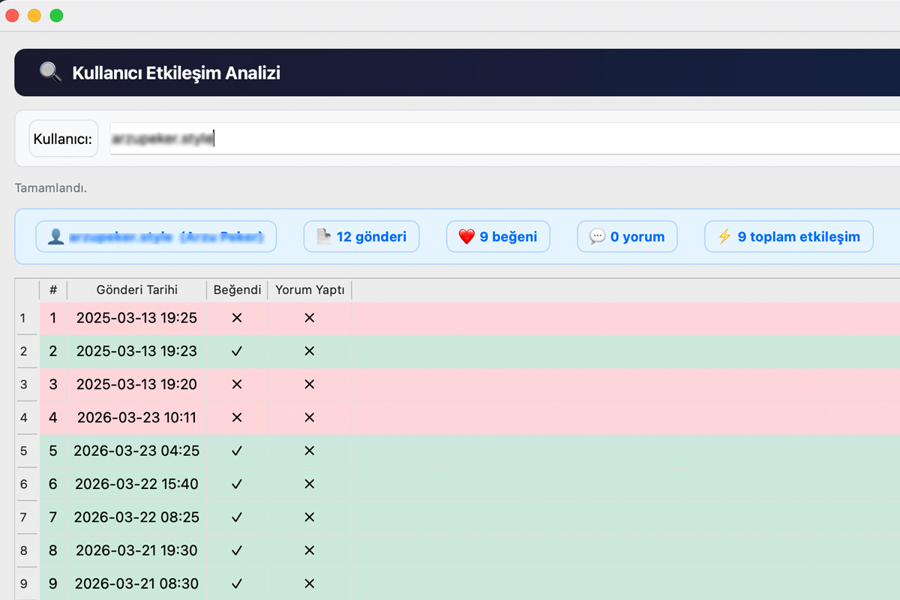Click the document icon beside 12 gönderi

click(x=323, y=237)
